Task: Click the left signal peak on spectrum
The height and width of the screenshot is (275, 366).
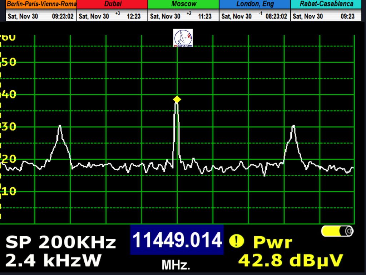Action: tap(60, 127)
